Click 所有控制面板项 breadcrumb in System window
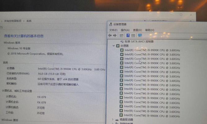 point(13,21)
